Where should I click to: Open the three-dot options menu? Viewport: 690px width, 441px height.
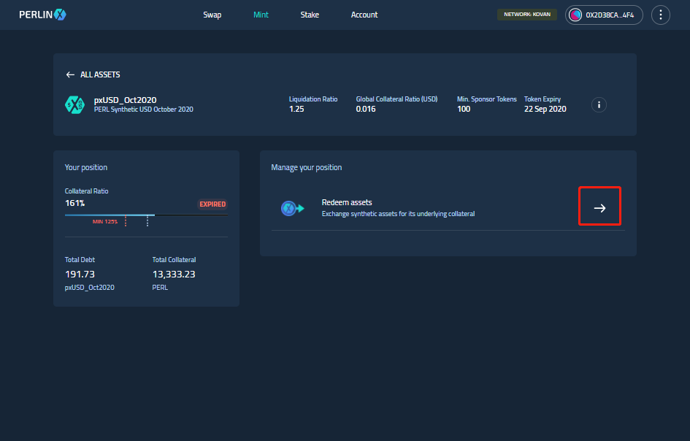(x=661, y=15)
